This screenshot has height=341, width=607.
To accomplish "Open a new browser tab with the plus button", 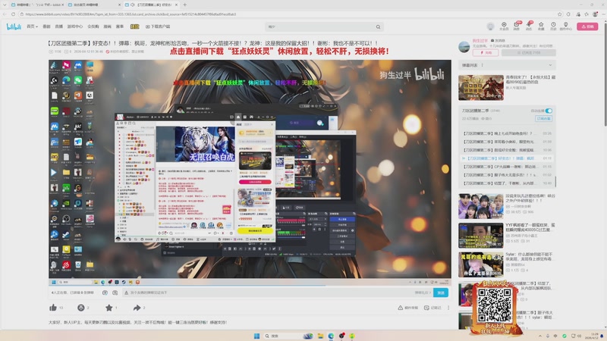I will (x=184, y=5).
